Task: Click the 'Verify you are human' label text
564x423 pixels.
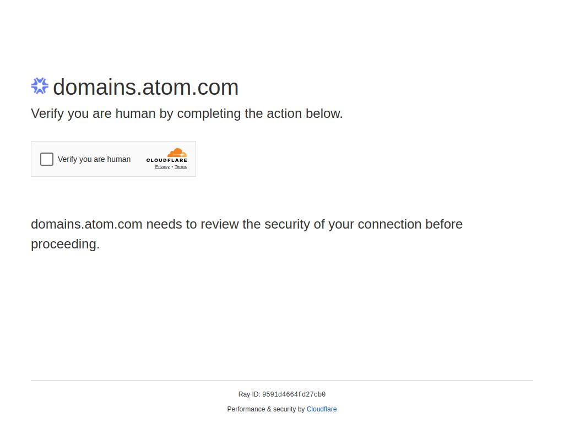Action: pos(94,159)
